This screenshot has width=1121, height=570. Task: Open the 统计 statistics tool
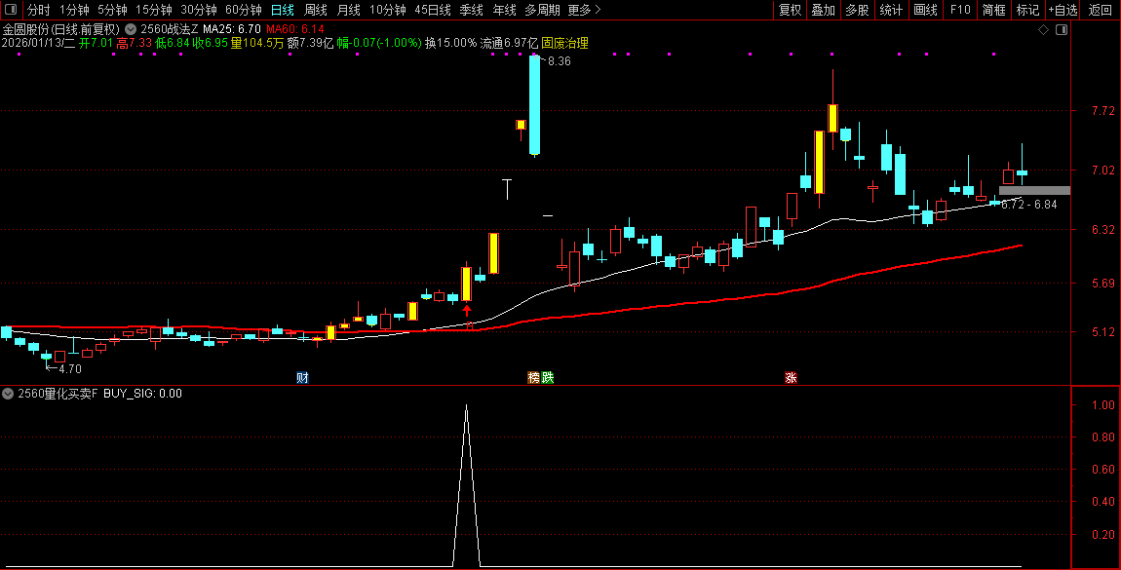[891, 10]
